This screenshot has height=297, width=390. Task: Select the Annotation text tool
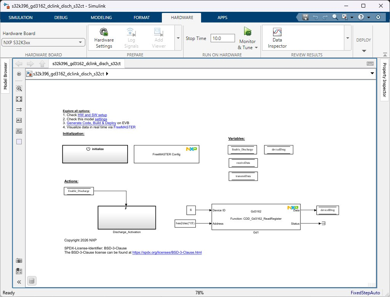19,120
